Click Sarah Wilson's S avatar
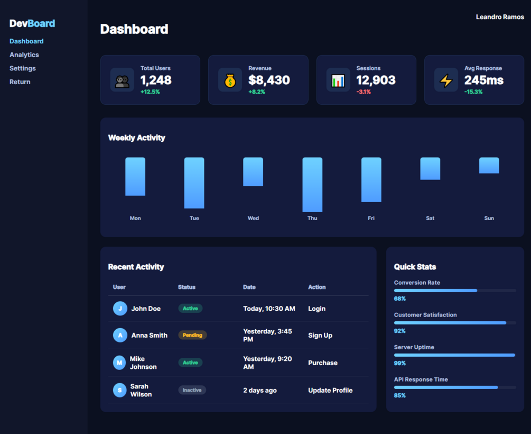Screen dimensions: 531x434 (119, 390)
